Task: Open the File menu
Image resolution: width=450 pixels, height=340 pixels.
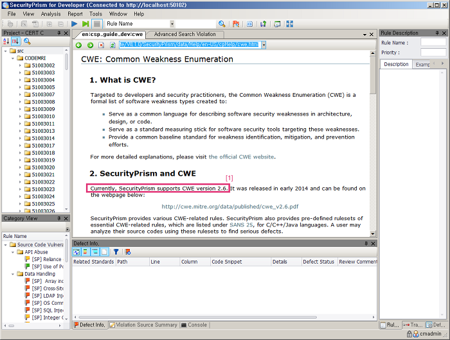Action: [12, 14]
